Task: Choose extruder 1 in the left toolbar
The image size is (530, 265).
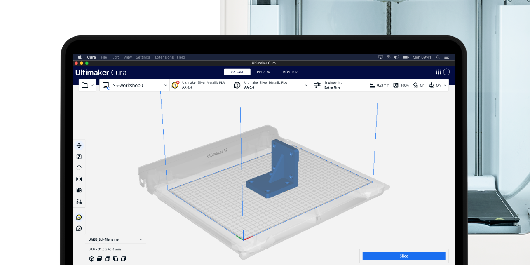Action: pos(79,217)
